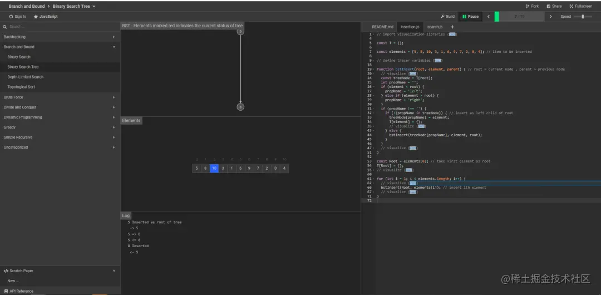
Task: Expand folded visualize block line 67
Action: (x=412, y=192)
